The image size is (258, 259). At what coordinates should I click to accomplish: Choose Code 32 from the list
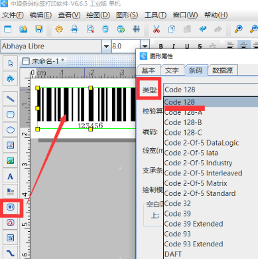point(211,203)
